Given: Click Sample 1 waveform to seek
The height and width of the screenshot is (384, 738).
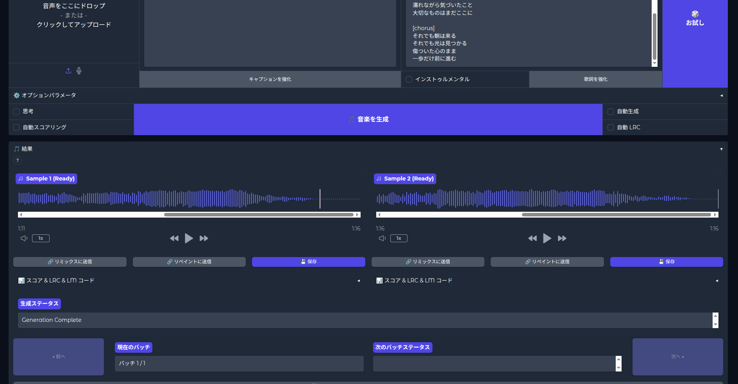Looking at the screenshot, I should coord(189,198).
